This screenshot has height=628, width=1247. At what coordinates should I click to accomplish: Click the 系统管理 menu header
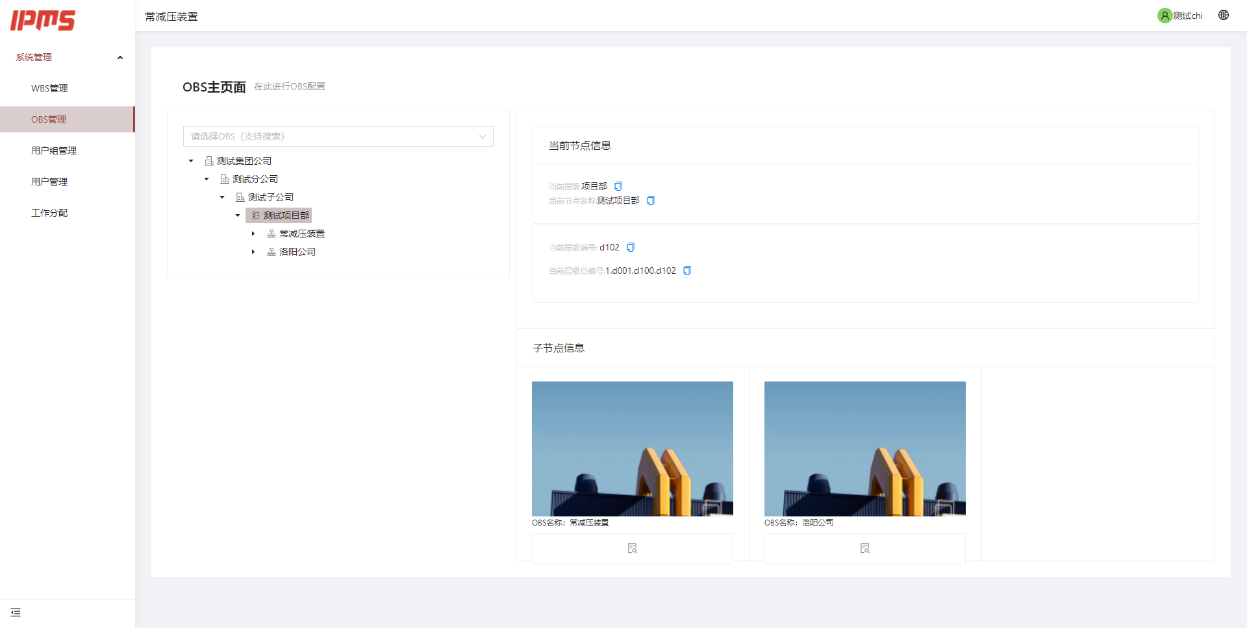point(68,57)
